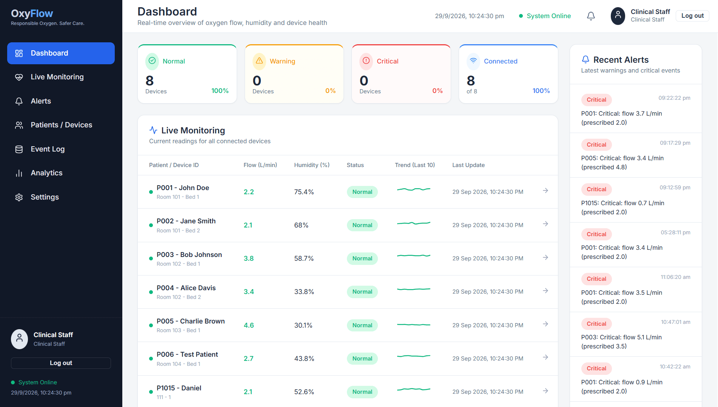The height and width of the screenshot is (407, 718).
Task: Select the Connected devices summary card
Action: tap(508, 74)
